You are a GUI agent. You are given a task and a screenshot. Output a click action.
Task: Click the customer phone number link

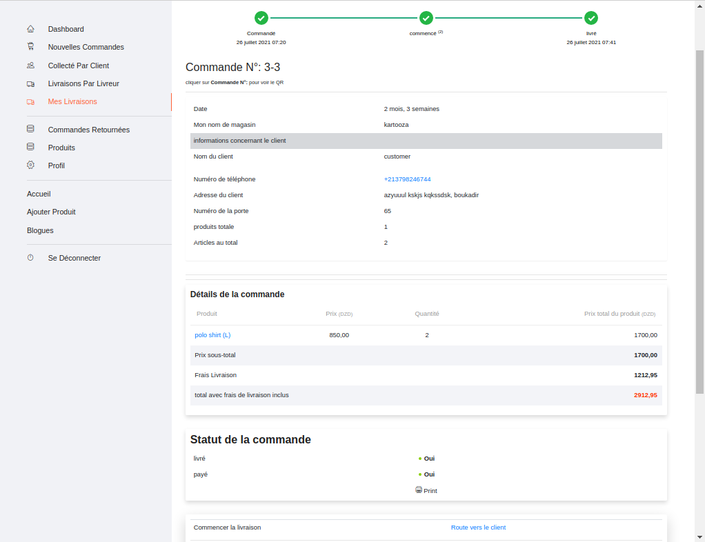(407, 179)
